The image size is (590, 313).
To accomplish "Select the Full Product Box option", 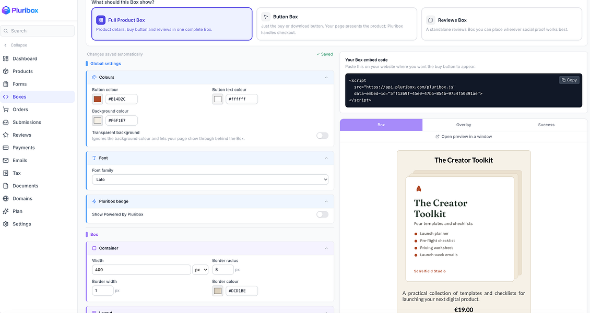I will (172, 23).
